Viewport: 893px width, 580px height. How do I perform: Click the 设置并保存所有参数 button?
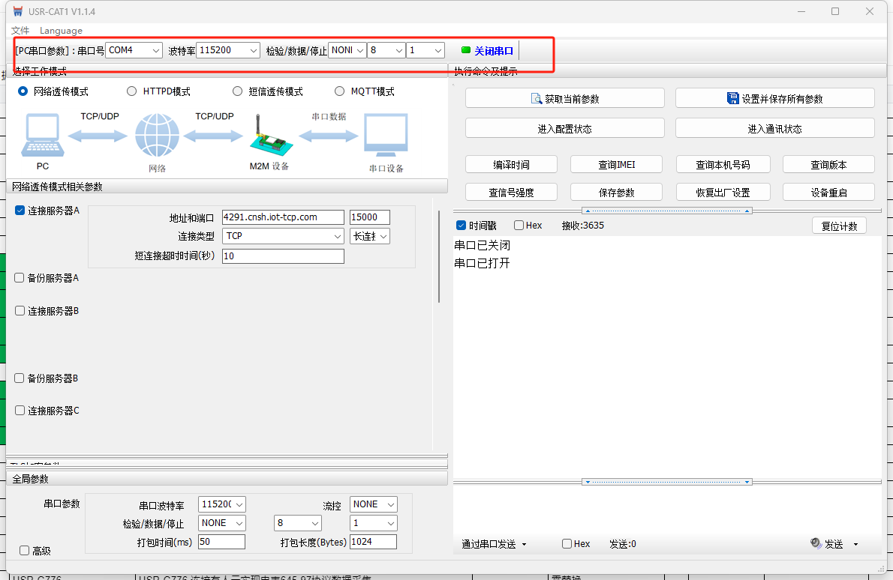click(x=774, y=98)
